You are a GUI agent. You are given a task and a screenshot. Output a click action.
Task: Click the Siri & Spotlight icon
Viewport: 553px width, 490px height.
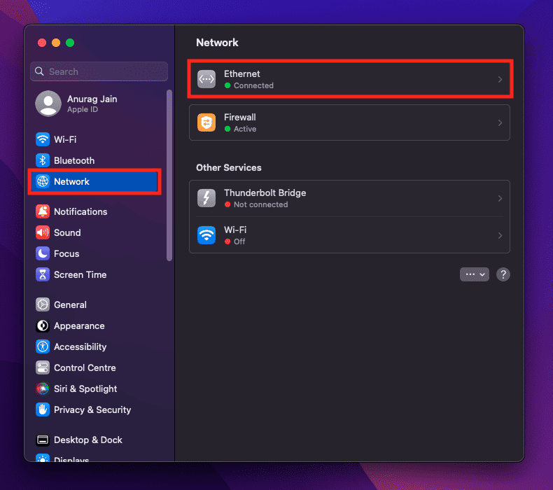point(42,388)
